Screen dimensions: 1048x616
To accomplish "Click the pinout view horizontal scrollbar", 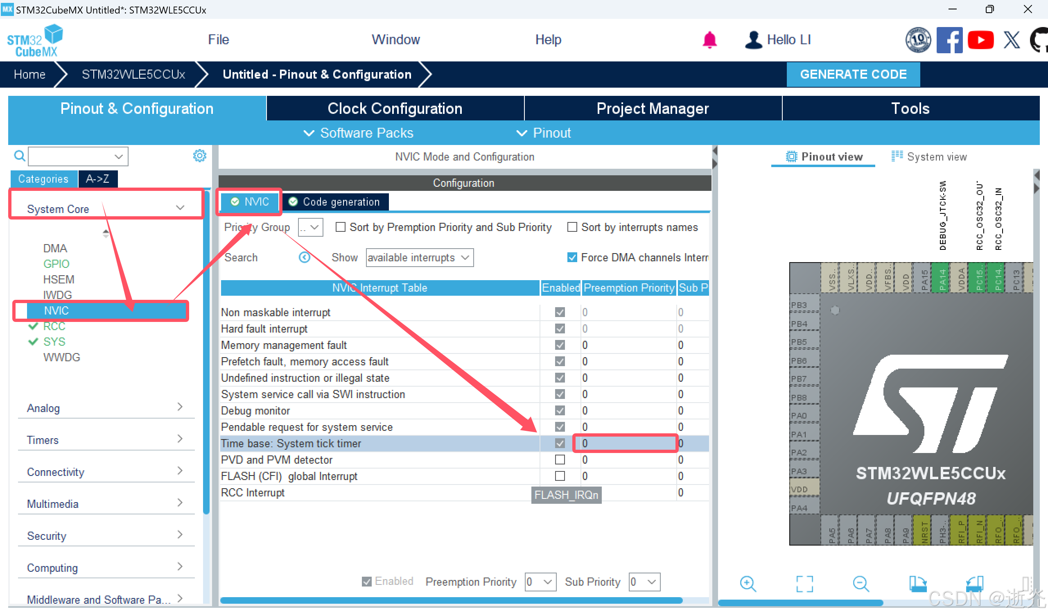I will pos(800,602).
